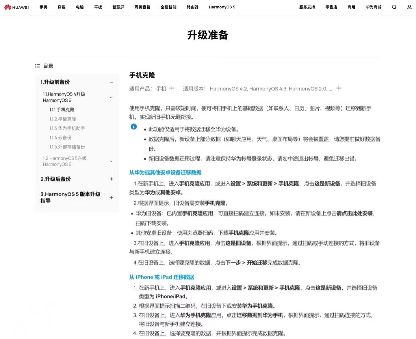Click the 2.升级后备份 heading in contents
The height and width of the screenshot is (339, 416).
pos(55,179)
